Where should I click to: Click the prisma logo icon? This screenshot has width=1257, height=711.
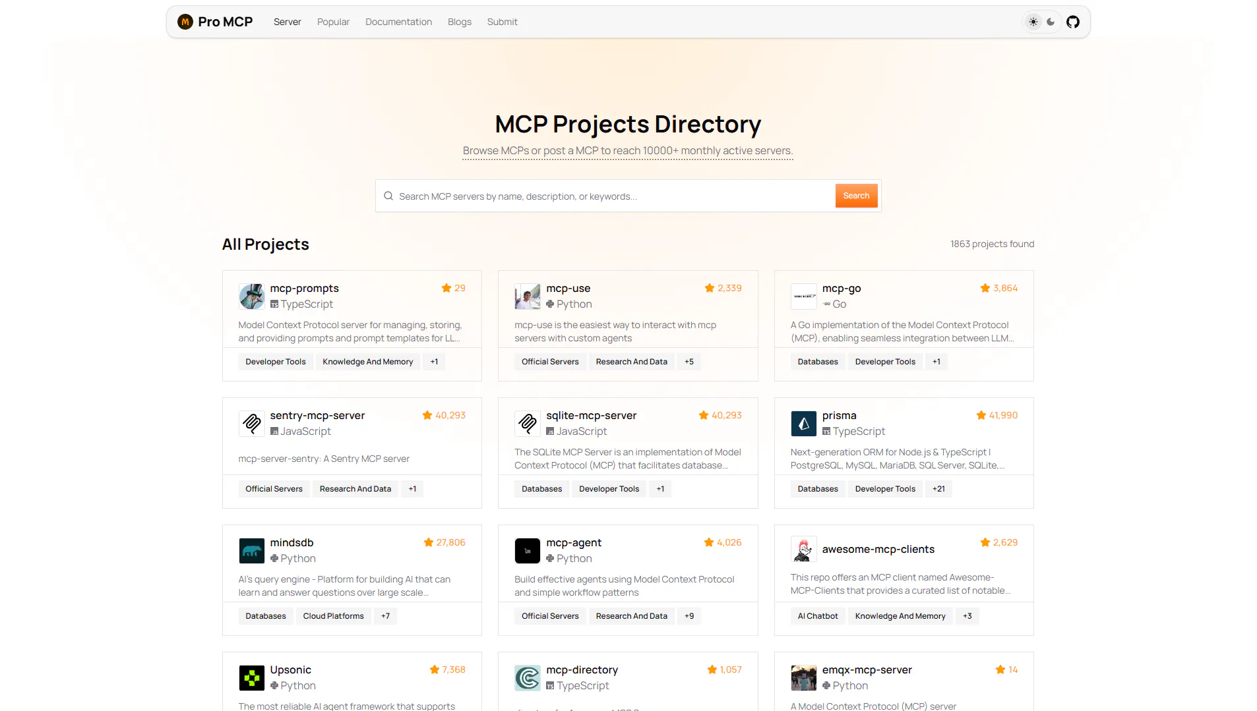click(804, 424)
